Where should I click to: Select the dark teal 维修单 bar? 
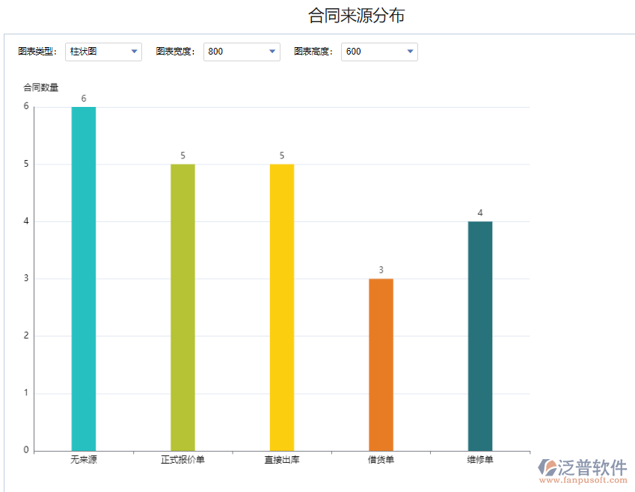[x=479, y=335]
